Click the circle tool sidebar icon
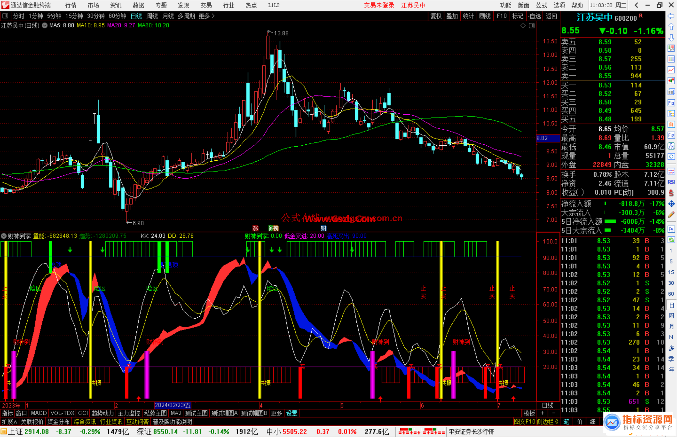Screen dimensions: 677x437 point(671,157)
